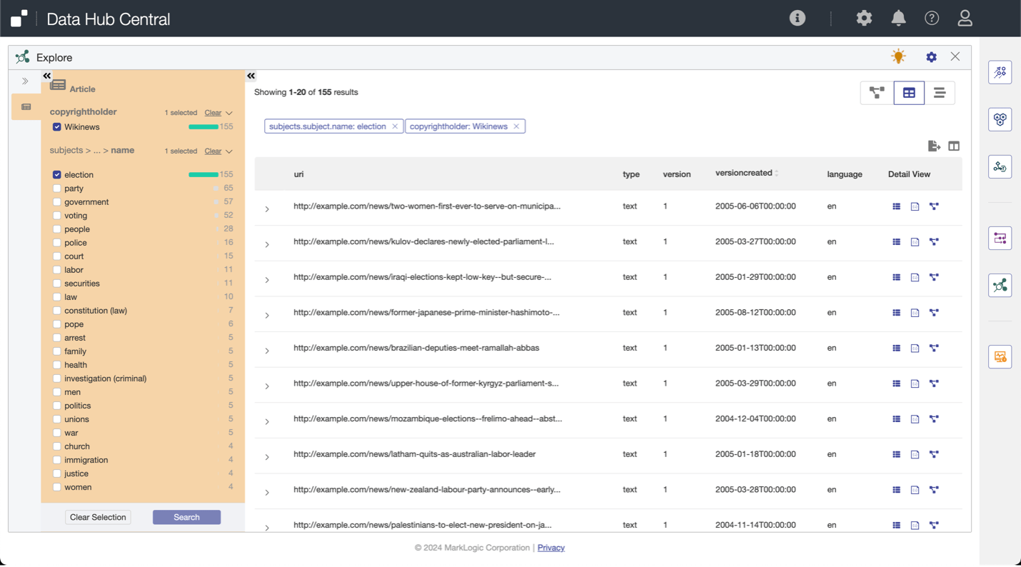
Task: Uncheck the election subject checkbox
Action: (57, 175)
